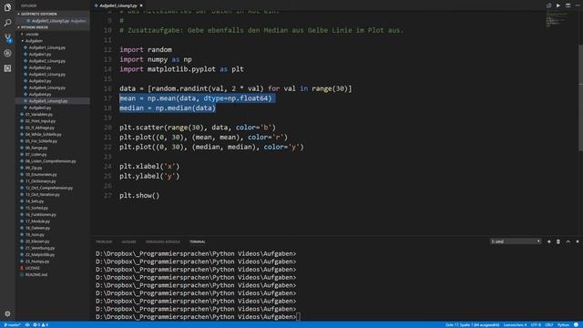Open 04_While_Schleife.py in file tree
Screen dimensions: 583x328
pyautogui.click(x=43, y=135)
